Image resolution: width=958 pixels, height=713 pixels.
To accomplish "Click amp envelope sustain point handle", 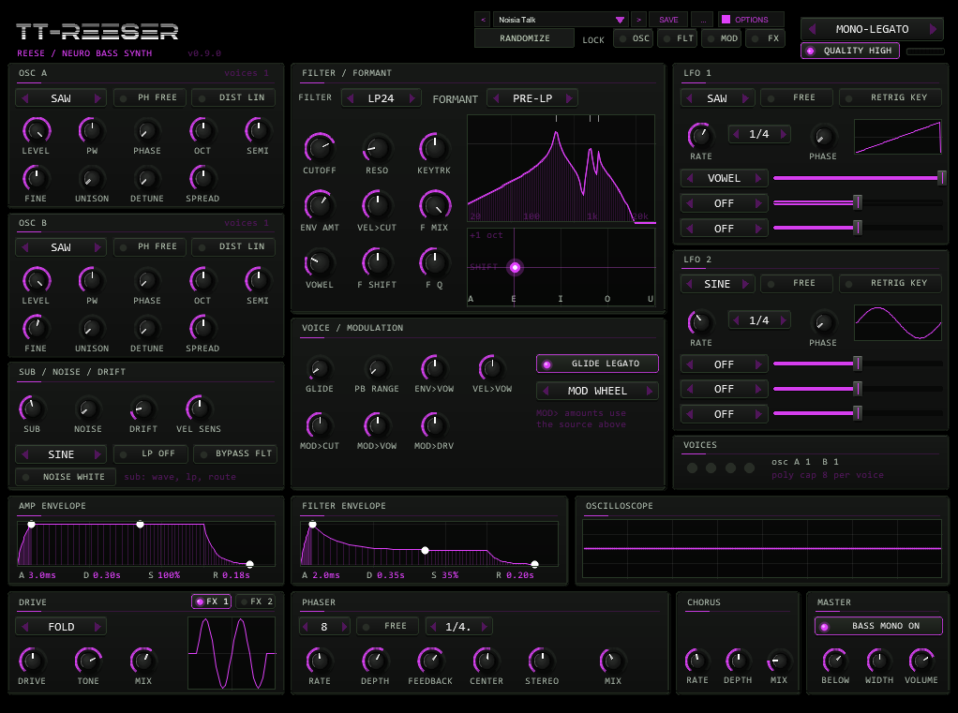I will (140, 525).
